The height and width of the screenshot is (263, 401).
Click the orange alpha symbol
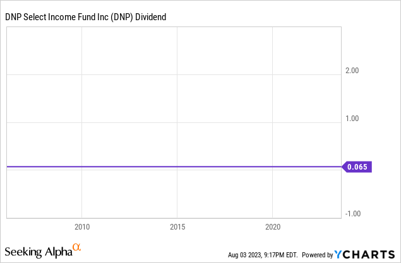(x=77, y=248)
